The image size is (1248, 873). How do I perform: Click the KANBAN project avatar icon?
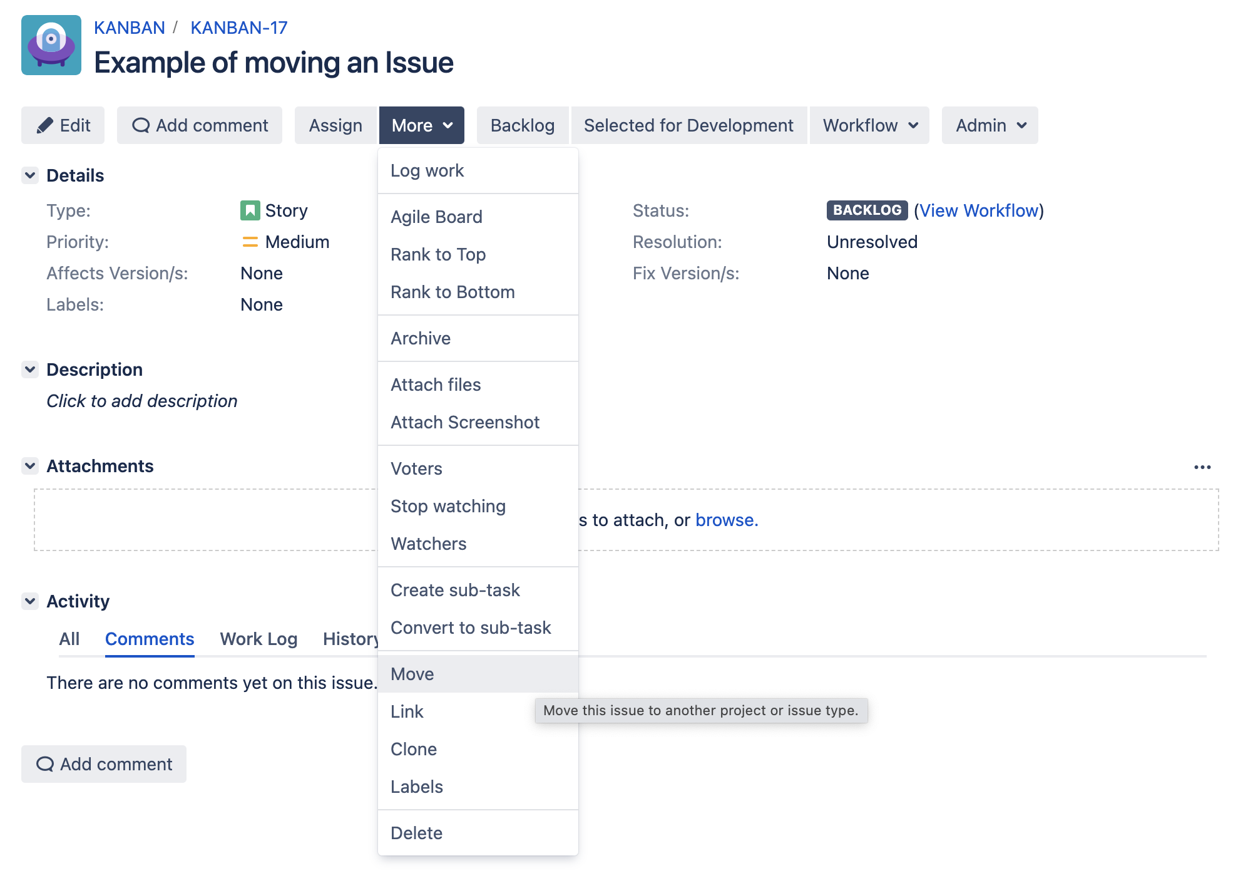pos(51,45)
